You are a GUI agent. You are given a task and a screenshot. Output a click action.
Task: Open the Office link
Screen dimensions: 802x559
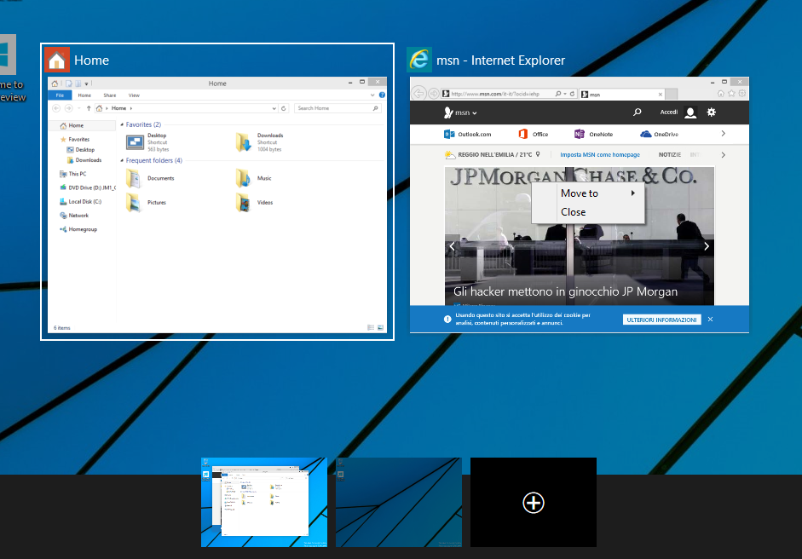(x=533, y=134)
